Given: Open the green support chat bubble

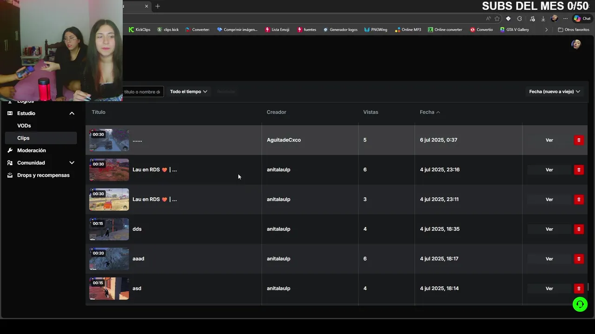Looking at the screenshot, I should [x=580, y=304].
